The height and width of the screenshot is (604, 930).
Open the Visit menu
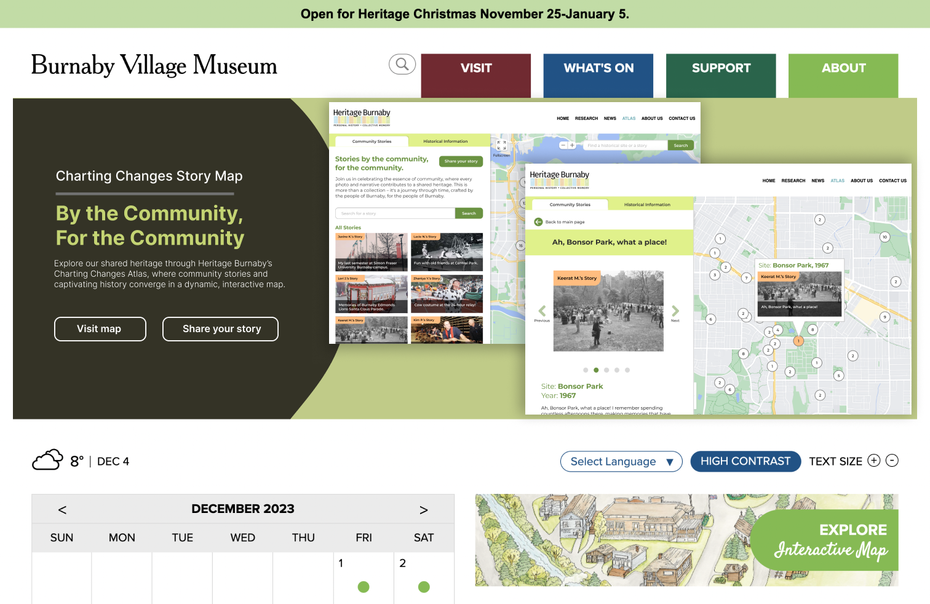tap(476, 76)
